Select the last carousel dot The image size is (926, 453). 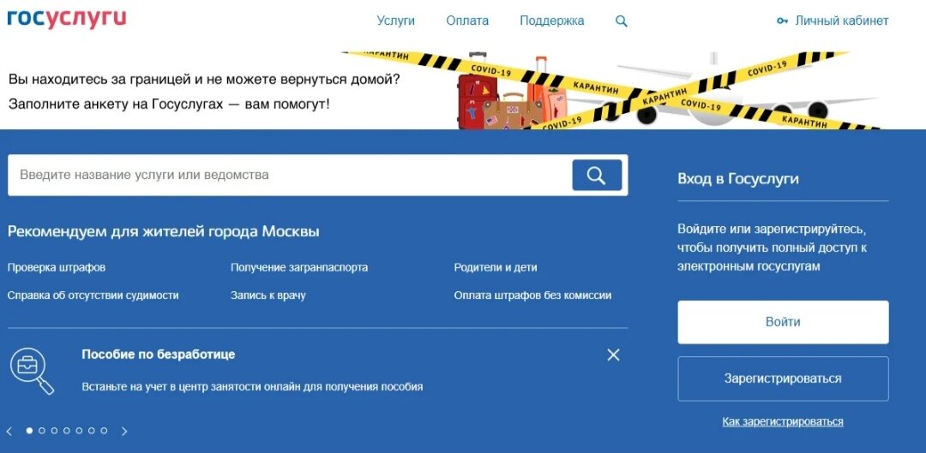pos(104,431)
